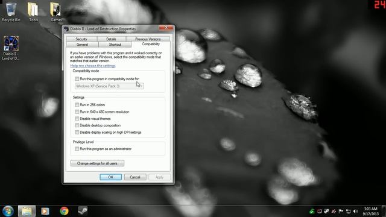386x217 pixels.
Task: Check Run in 256 colors
Action: tap(77, 105)
